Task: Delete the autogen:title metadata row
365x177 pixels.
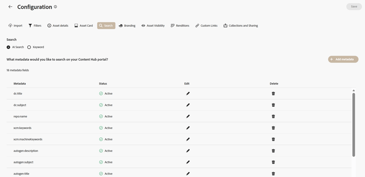Action: [274, 174]
